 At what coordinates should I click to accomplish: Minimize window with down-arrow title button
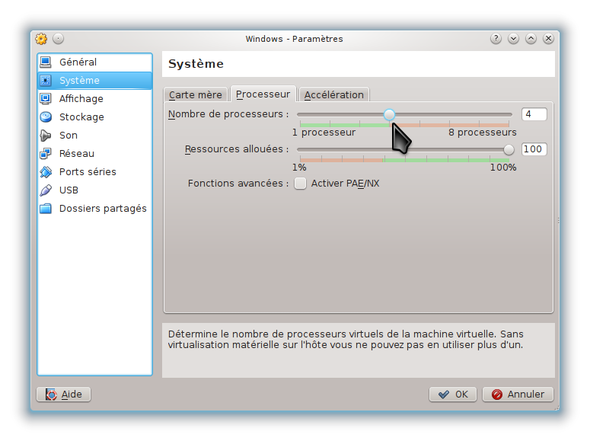[513, 38]
